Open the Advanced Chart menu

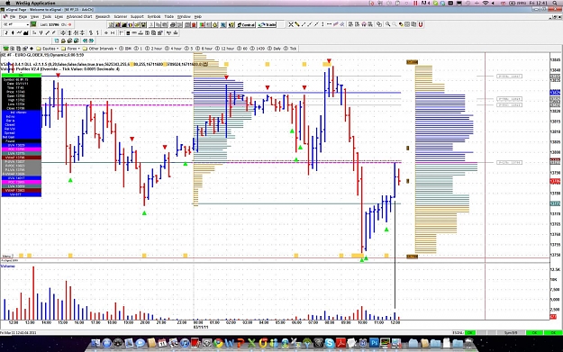[79, 16]
